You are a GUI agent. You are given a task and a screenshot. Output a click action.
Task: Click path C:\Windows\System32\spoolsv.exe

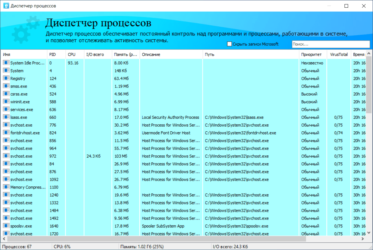(237, 226)
